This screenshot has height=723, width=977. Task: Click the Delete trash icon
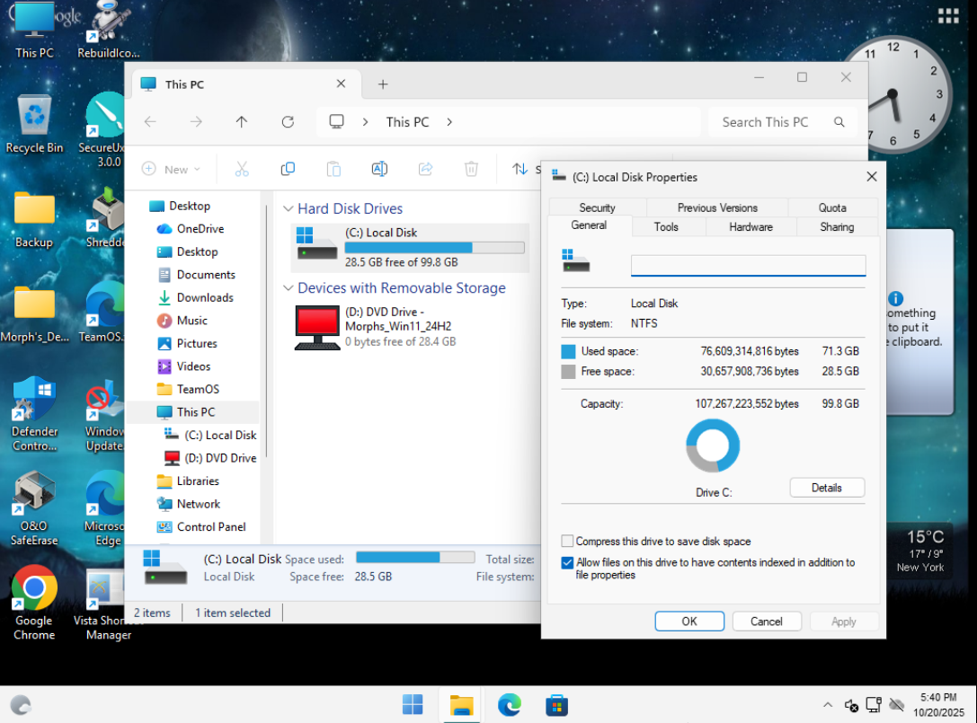[x=471, y=169]
